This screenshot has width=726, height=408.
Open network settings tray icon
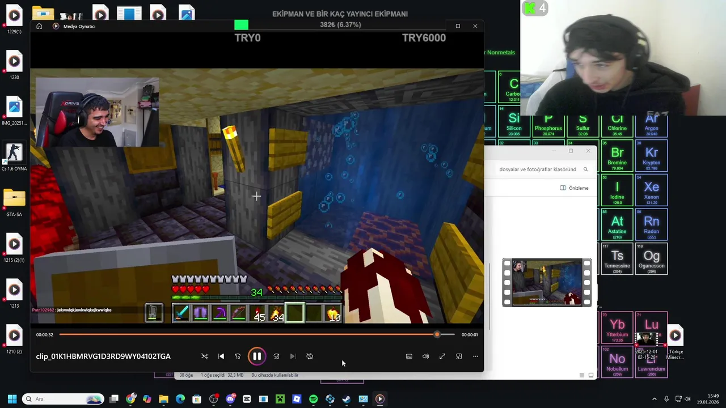point(679,399)
